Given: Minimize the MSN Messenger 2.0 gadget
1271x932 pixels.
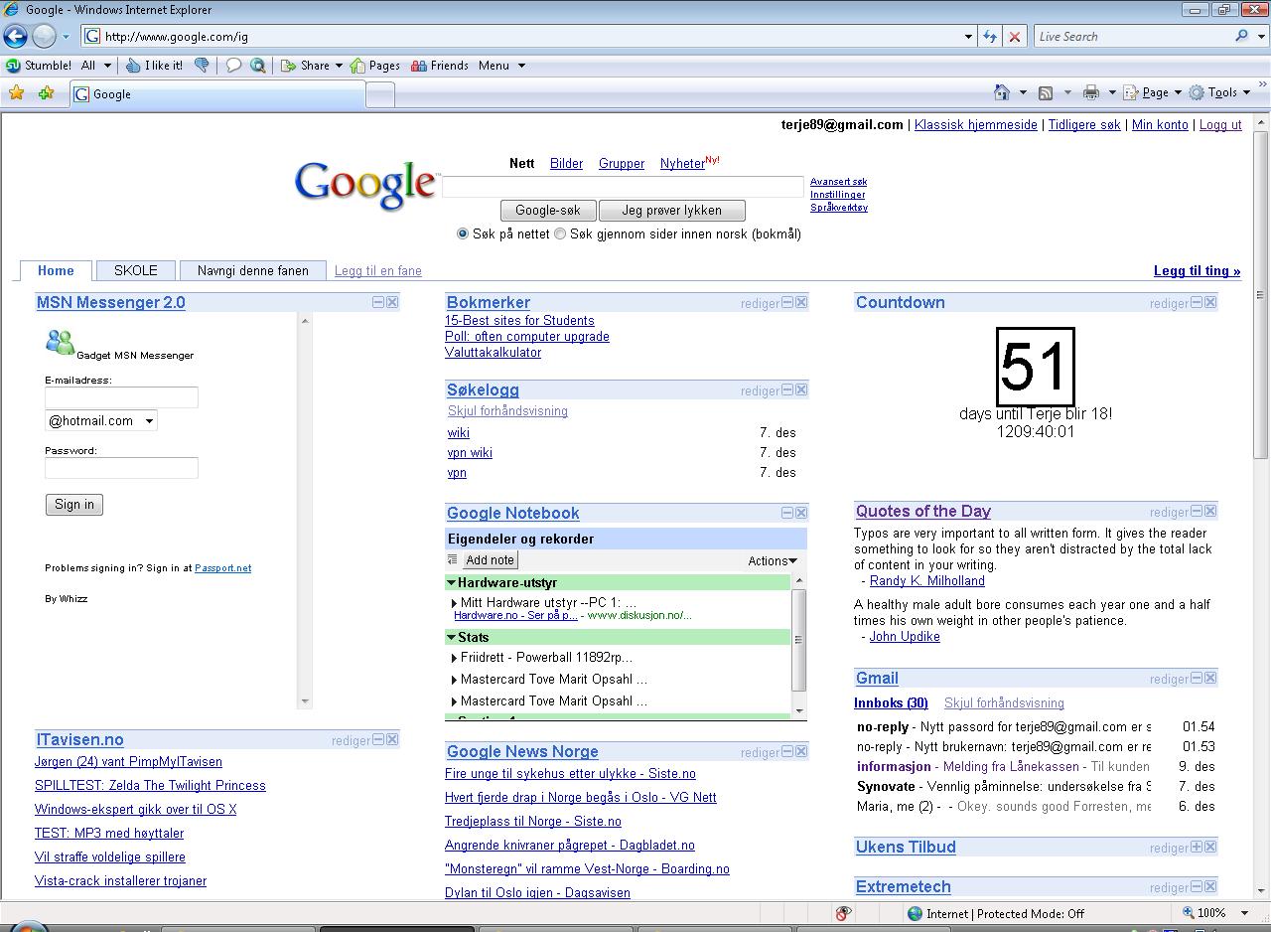Looking at the screenshot, I should coord(378,302).
